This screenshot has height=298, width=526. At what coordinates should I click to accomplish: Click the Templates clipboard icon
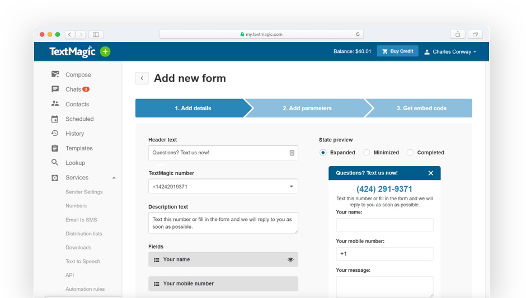click(x=55, y=148)
